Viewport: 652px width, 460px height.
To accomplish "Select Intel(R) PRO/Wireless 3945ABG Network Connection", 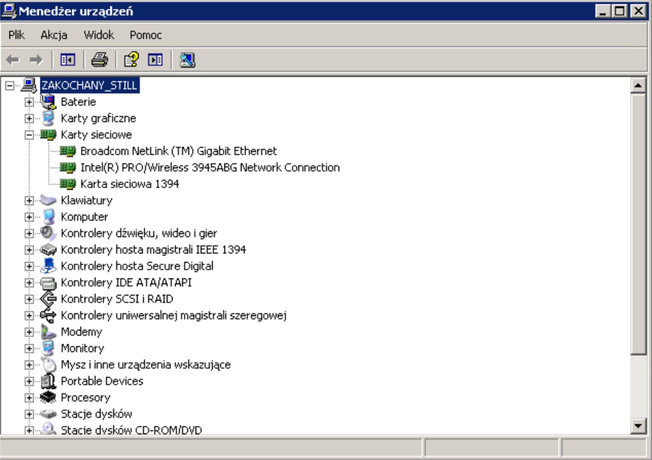I will click(210, 167).
